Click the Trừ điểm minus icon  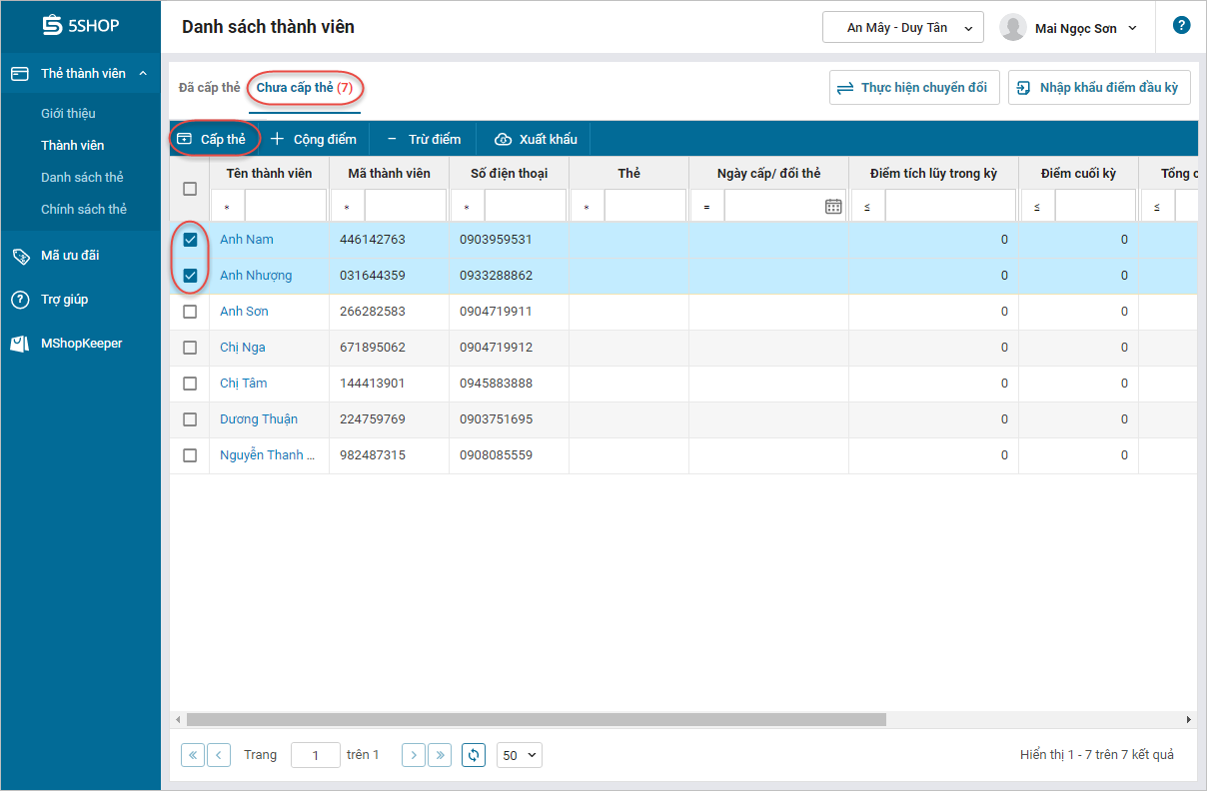[x=392, y=139]
